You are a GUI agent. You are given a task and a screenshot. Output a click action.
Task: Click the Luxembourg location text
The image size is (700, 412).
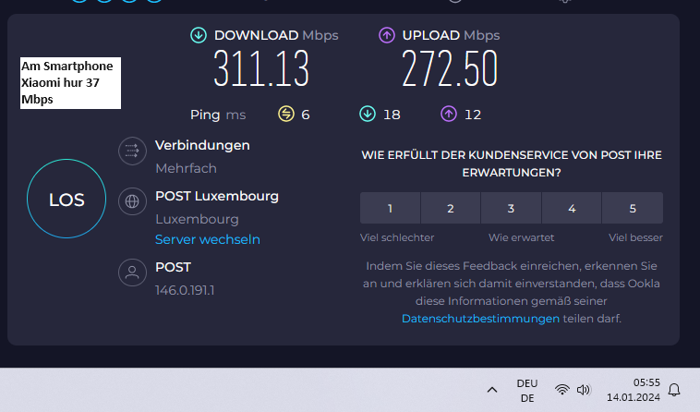pyautogui.click(x=197, y=219)
